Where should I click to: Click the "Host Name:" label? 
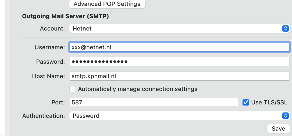click(48, 76)
